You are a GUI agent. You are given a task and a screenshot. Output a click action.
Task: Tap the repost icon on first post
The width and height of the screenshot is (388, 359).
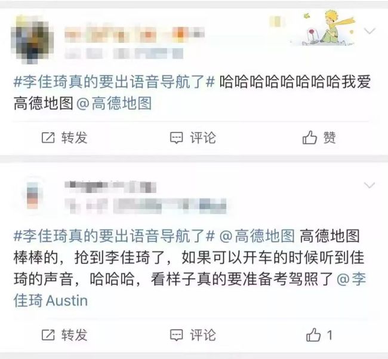pyautogui.click(x=48, y=137)
